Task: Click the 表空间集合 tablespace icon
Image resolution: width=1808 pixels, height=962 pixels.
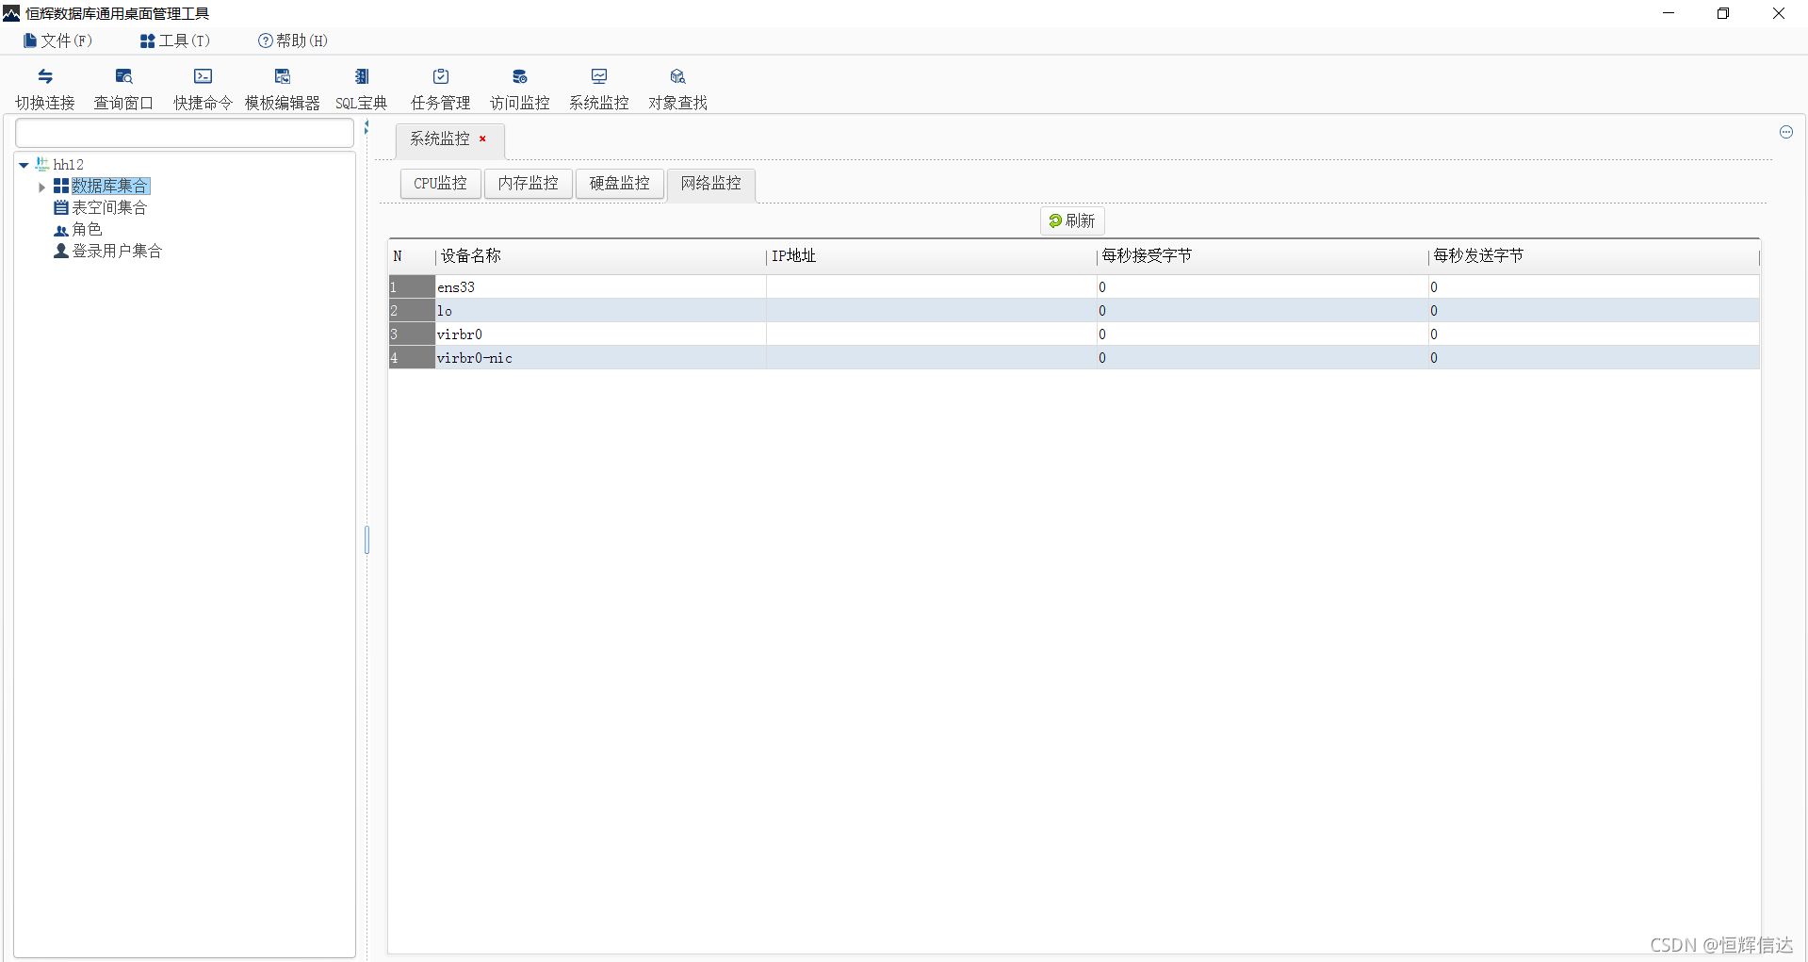Action: pos(61,207)
